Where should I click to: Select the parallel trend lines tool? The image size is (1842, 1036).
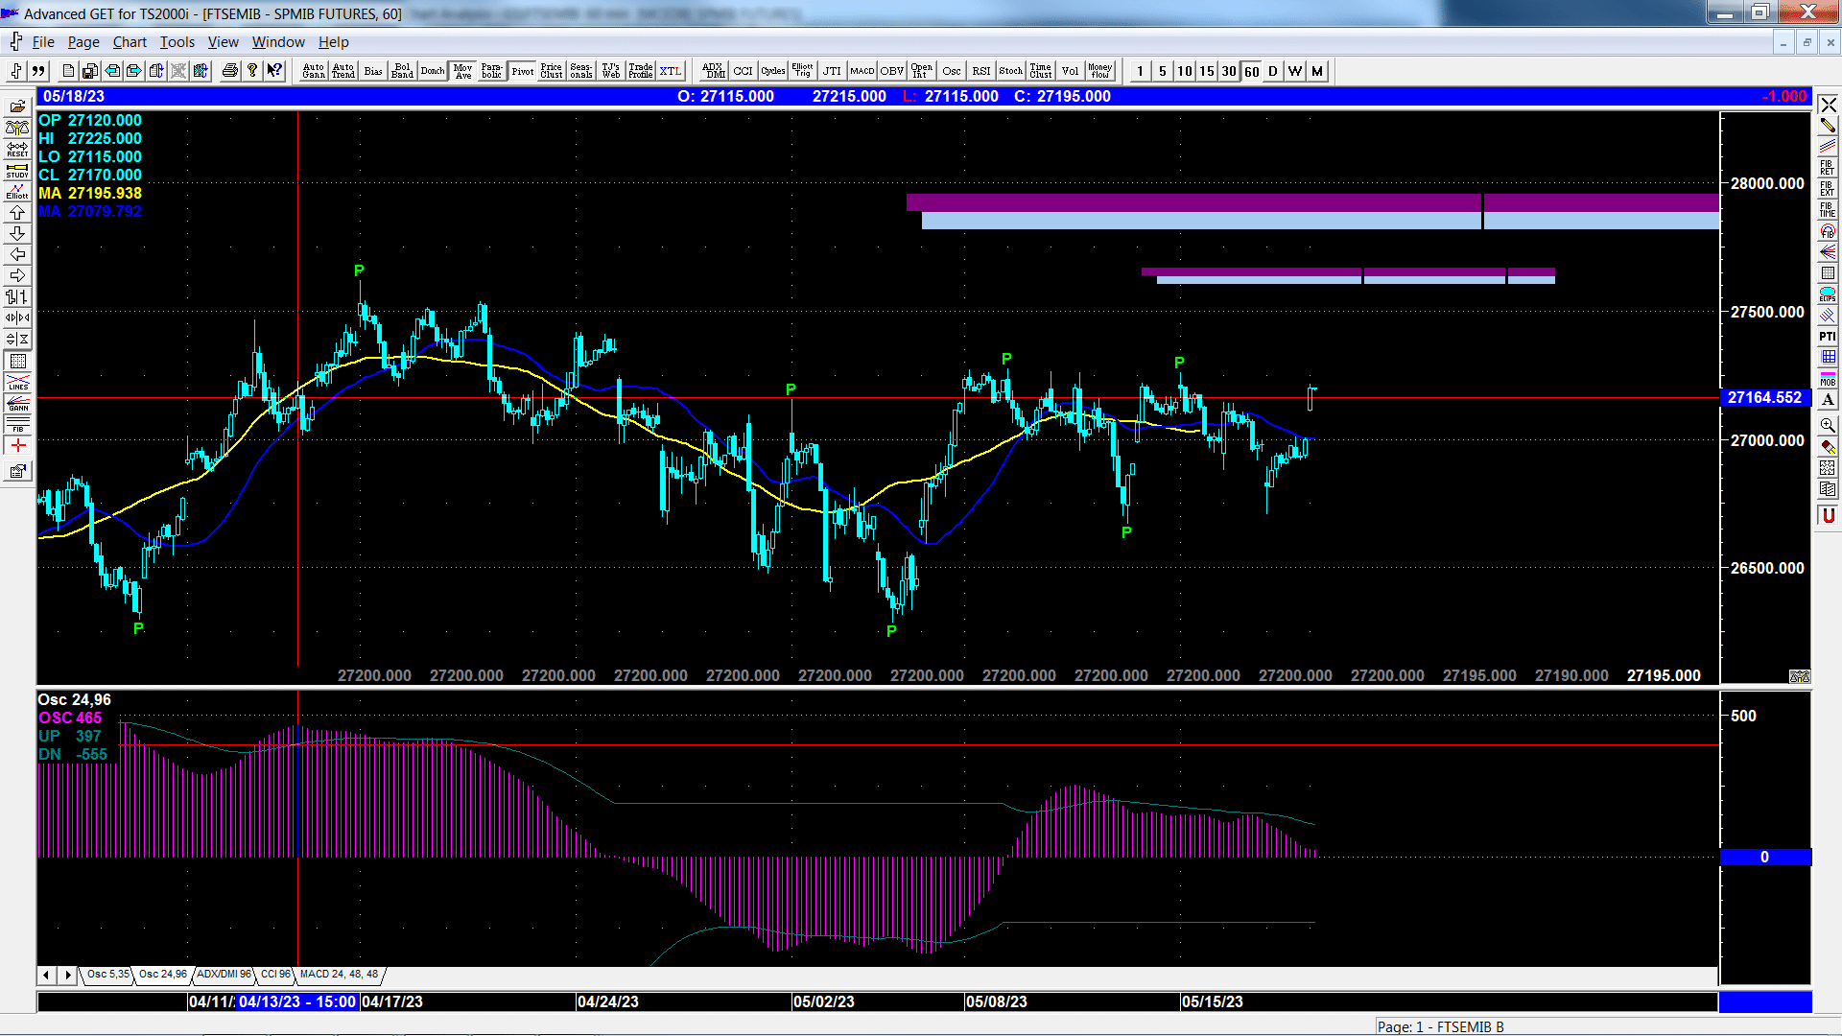coord(1828,146)
